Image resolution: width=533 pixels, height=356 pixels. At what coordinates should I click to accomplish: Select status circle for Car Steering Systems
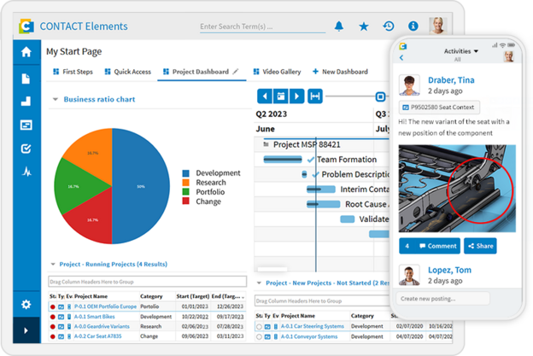click(259, 326)
